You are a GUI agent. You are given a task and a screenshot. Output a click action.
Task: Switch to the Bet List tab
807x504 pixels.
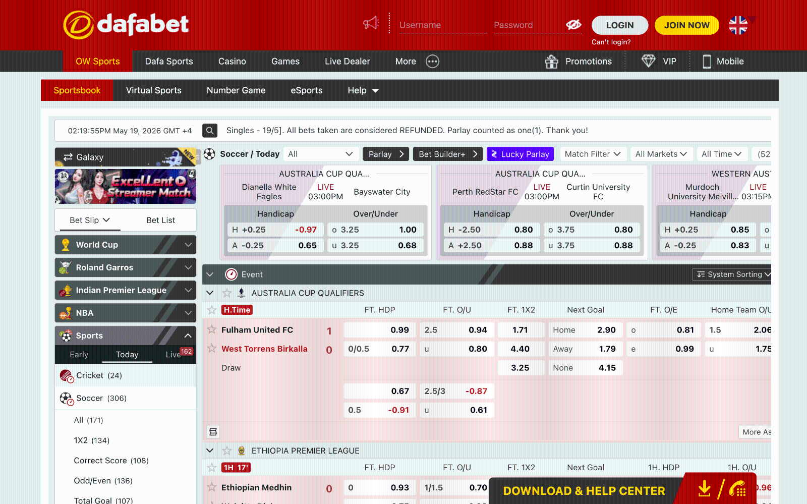(161, 220)
